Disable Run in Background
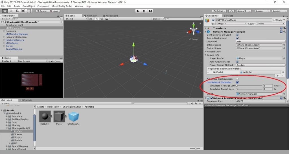Image resolution: width=289 pixels, height=154 pixels. pos(237,38)
